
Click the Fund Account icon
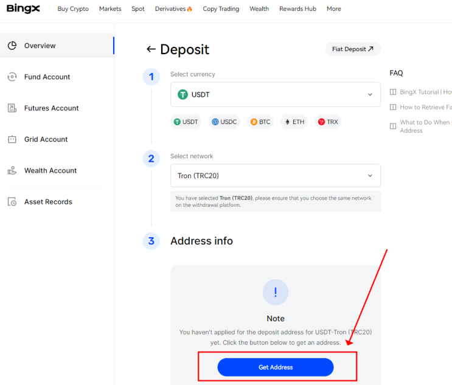pos(12,77)
